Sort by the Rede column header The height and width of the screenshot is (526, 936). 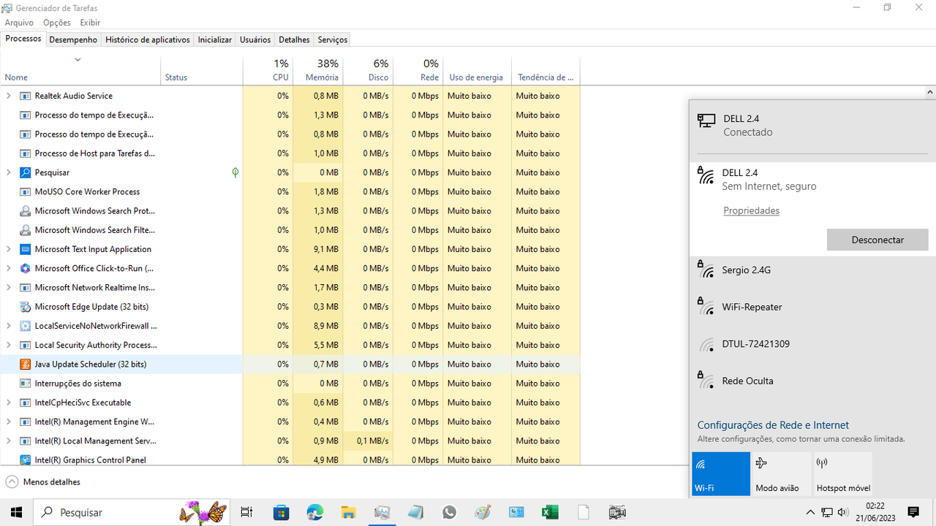pos(418,70)
